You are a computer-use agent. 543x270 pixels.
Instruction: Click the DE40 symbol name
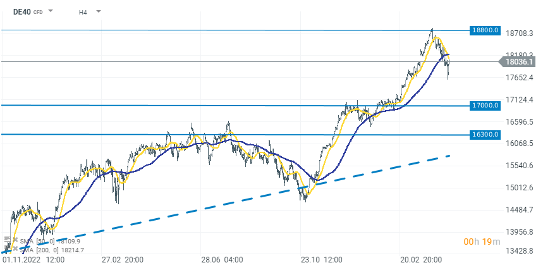[21, 11]
